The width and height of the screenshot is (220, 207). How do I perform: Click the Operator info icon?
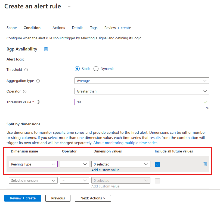coord(24,91)
